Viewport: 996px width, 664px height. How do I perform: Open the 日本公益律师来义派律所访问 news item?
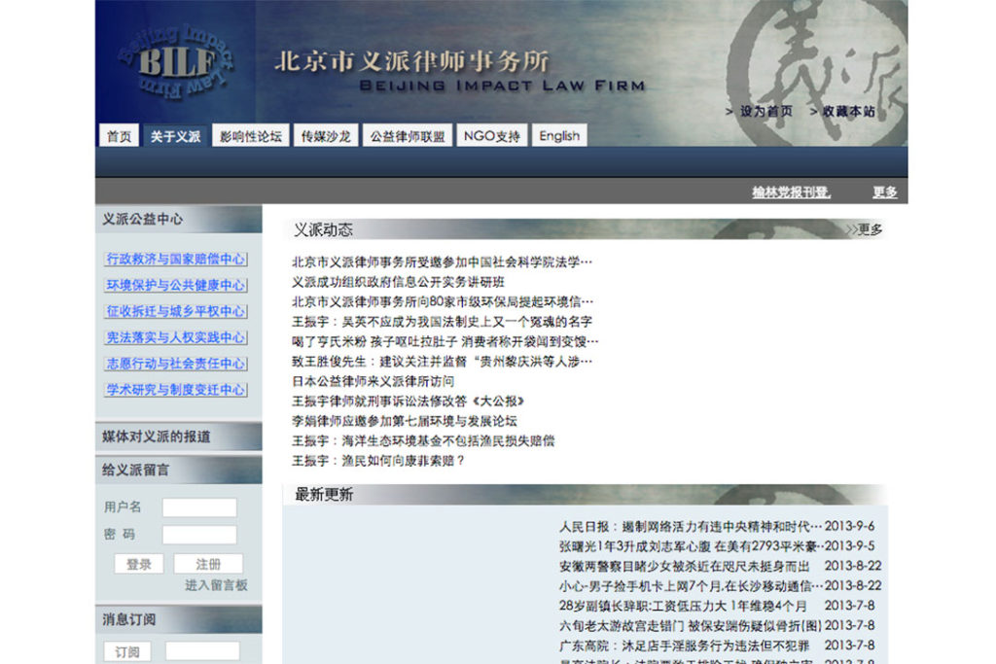coord(373,381)
